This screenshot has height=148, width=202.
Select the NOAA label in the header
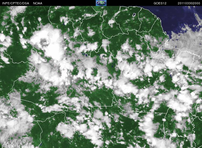coord(38,3)
